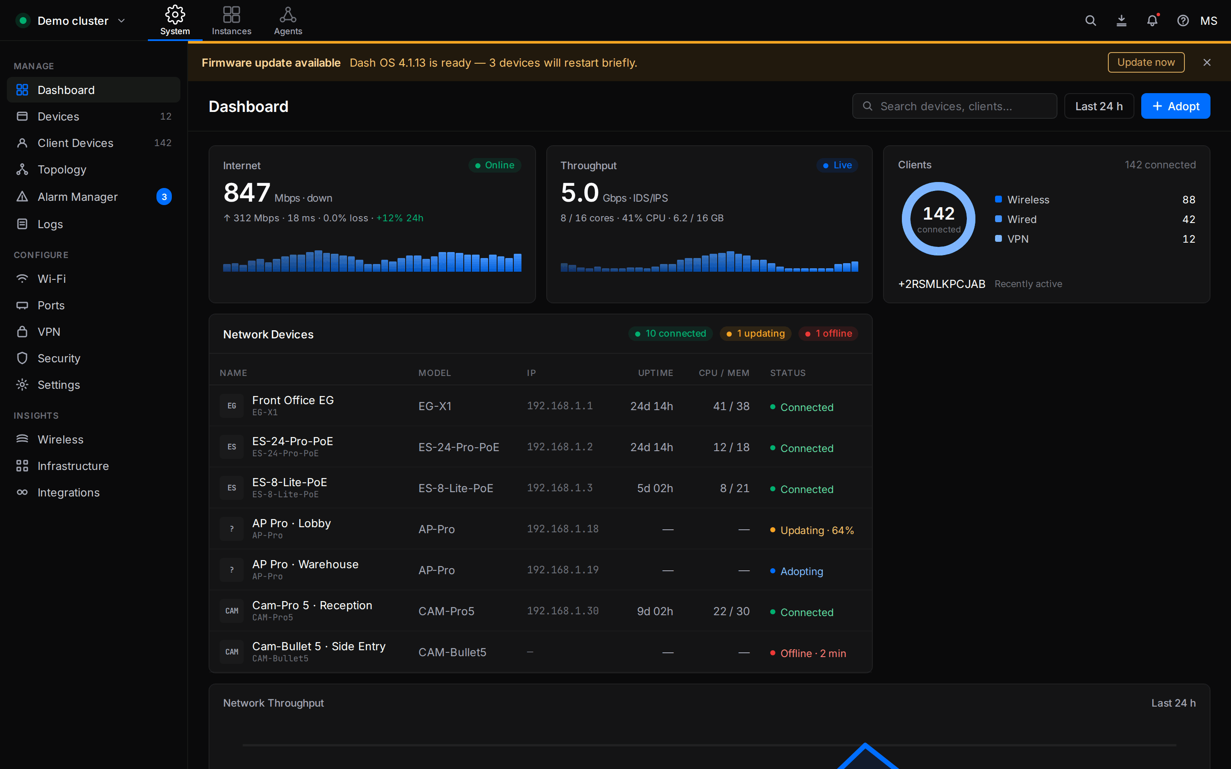Click the 142 connected donut chart

pyautogui.click(x=939, y=219)
